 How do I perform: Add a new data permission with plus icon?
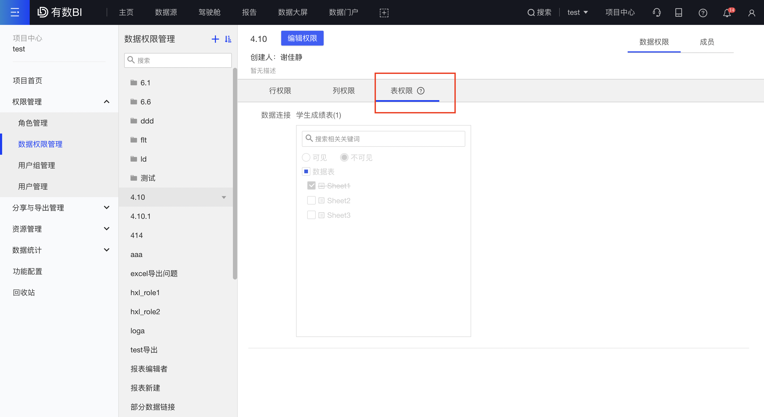click(x=215, y=39)
